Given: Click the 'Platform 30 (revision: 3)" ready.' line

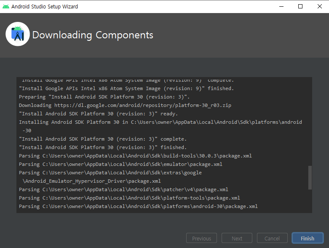Looking at the screenshot, I should click(98, 114).
